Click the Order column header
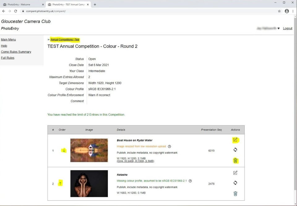This screenshot has height=206, width=297. (x=62, y=130)
